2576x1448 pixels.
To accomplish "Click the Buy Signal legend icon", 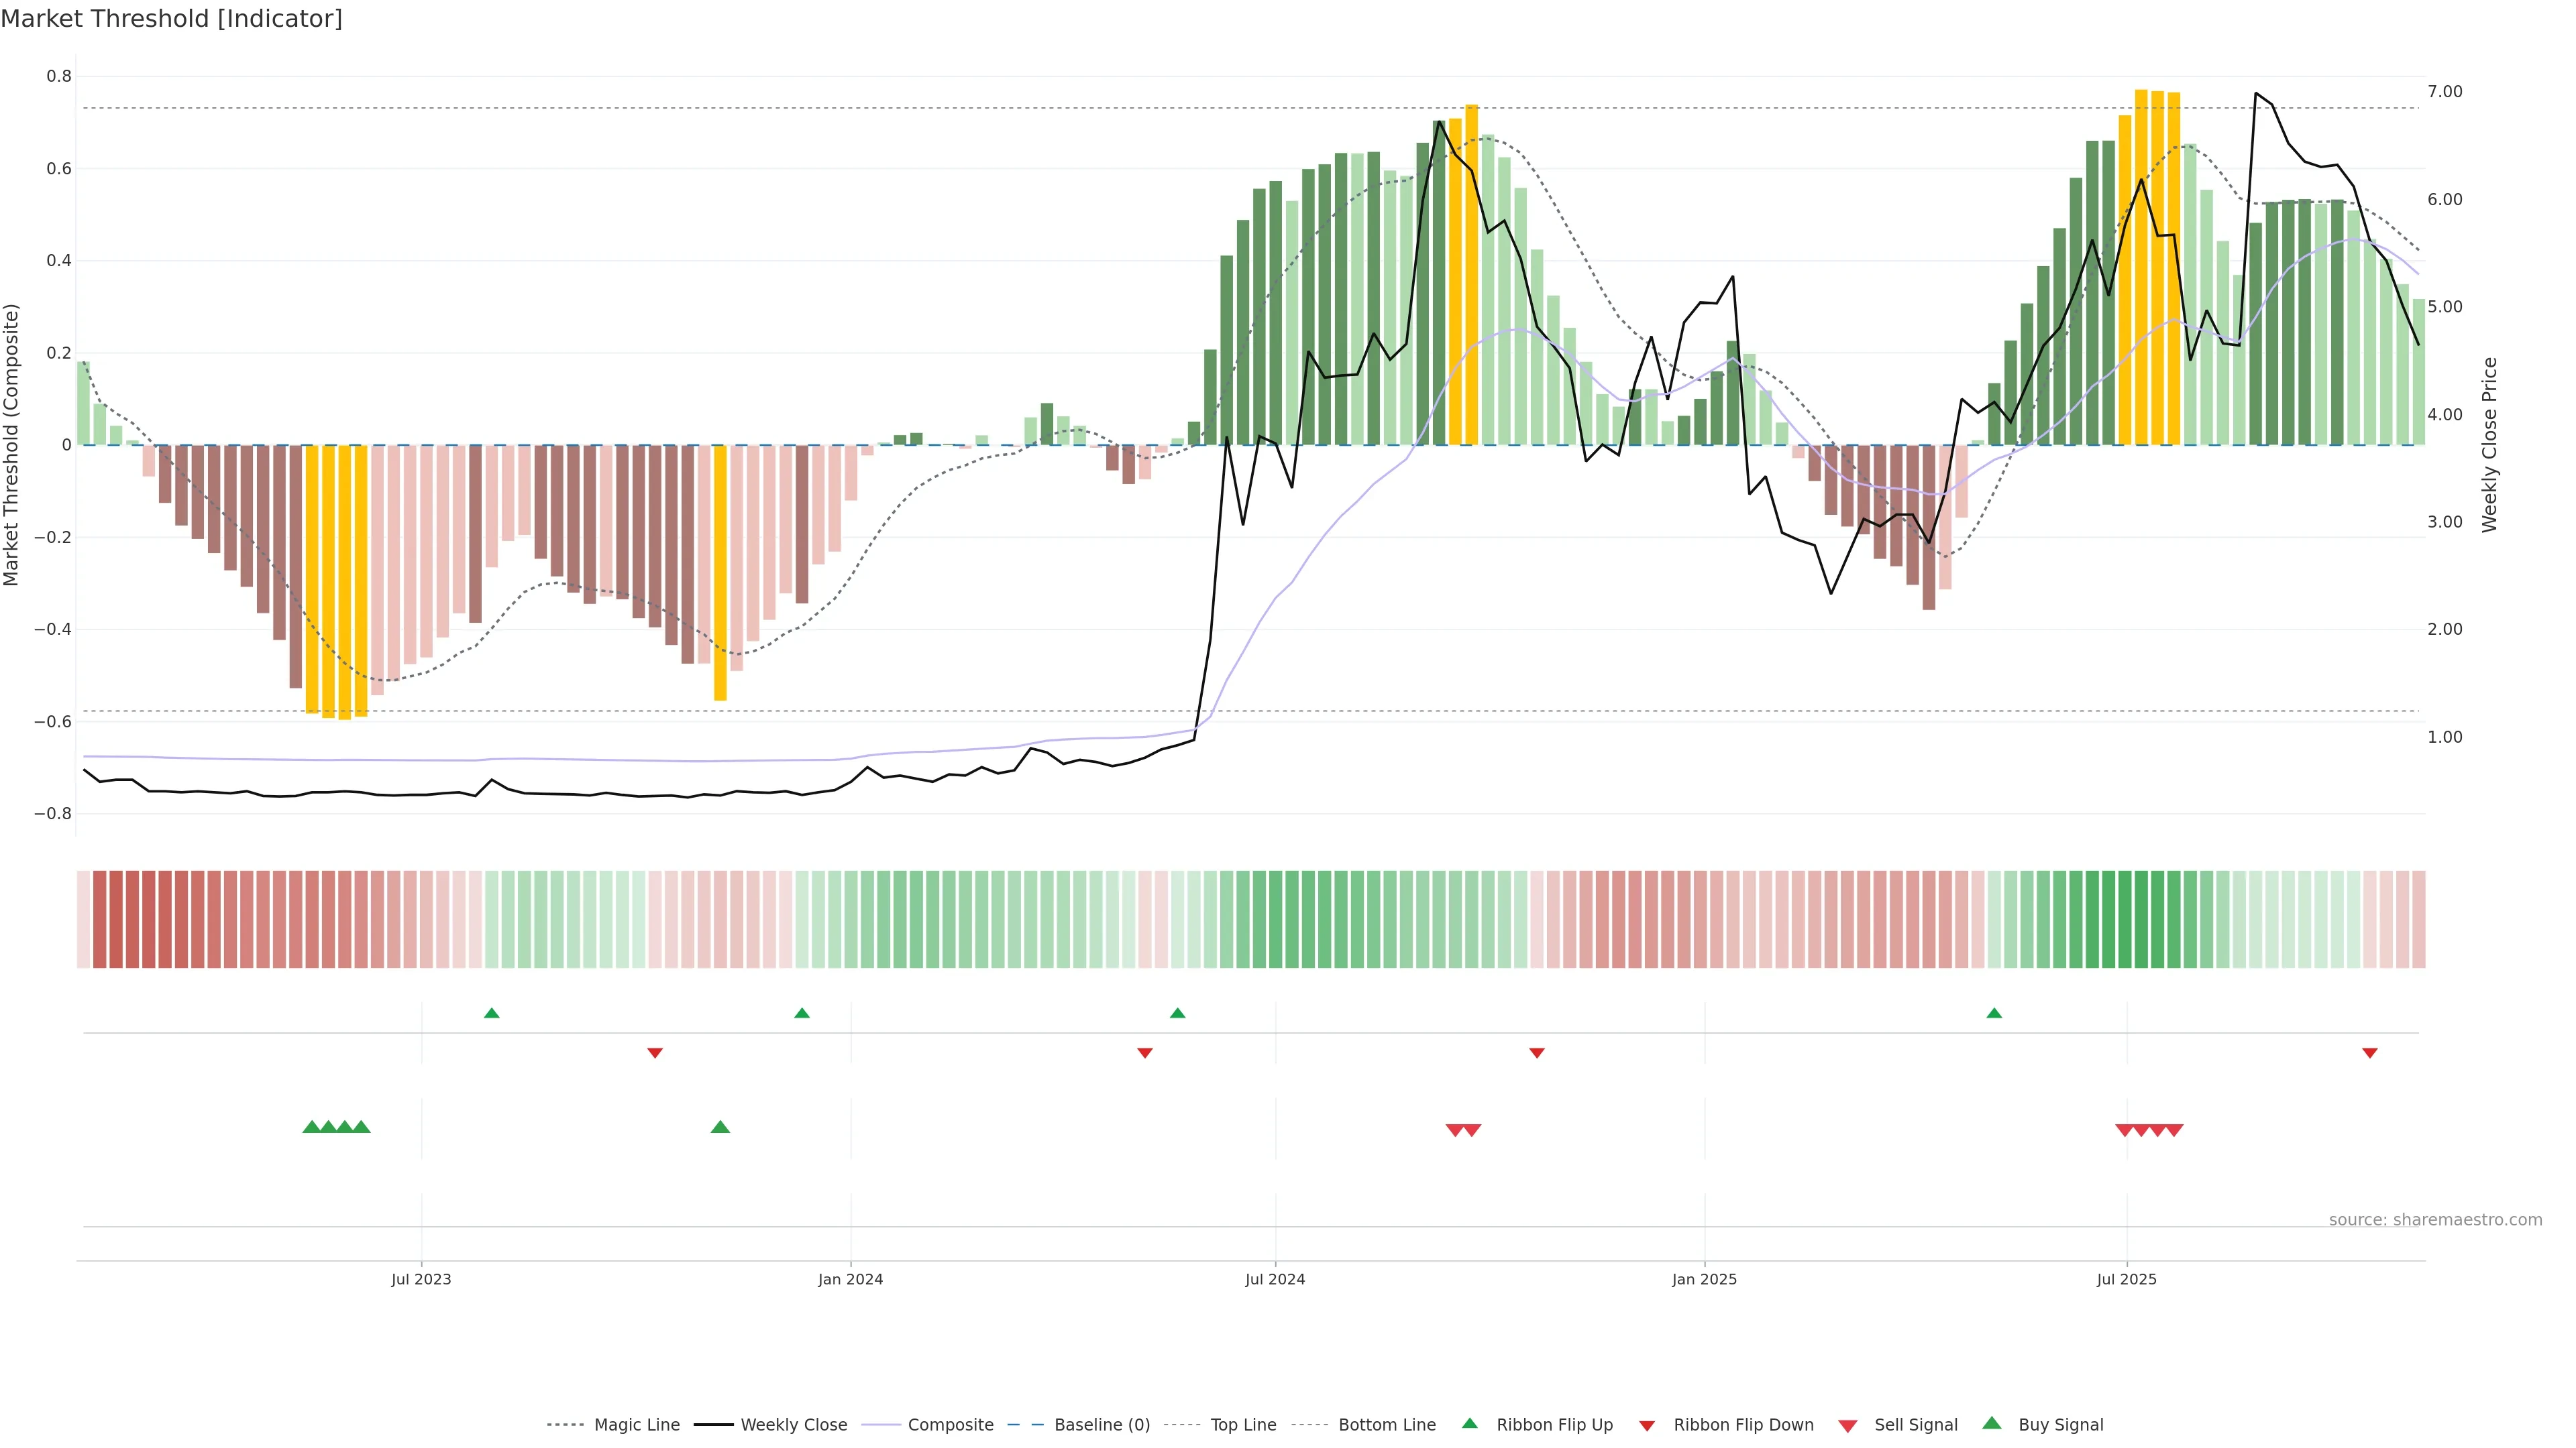I will coord(1992,1423).
